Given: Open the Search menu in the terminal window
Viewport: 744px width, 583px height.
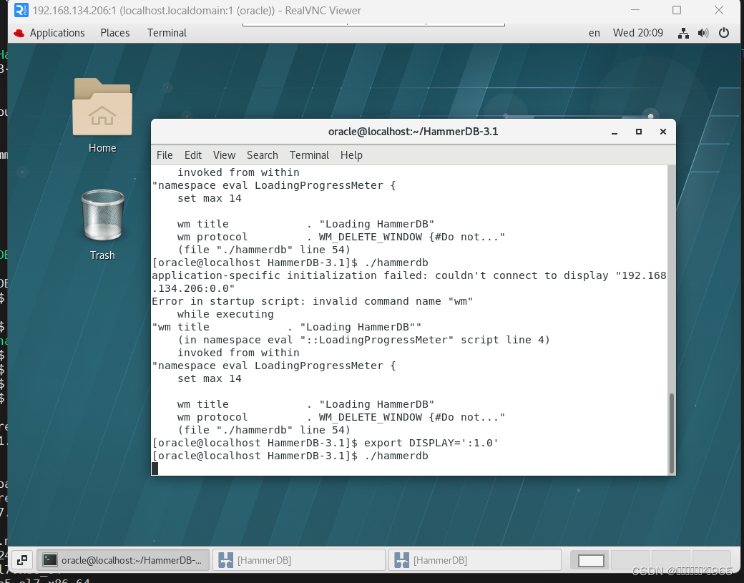Looking at the screenshot, I should click(x=262, y=155).
